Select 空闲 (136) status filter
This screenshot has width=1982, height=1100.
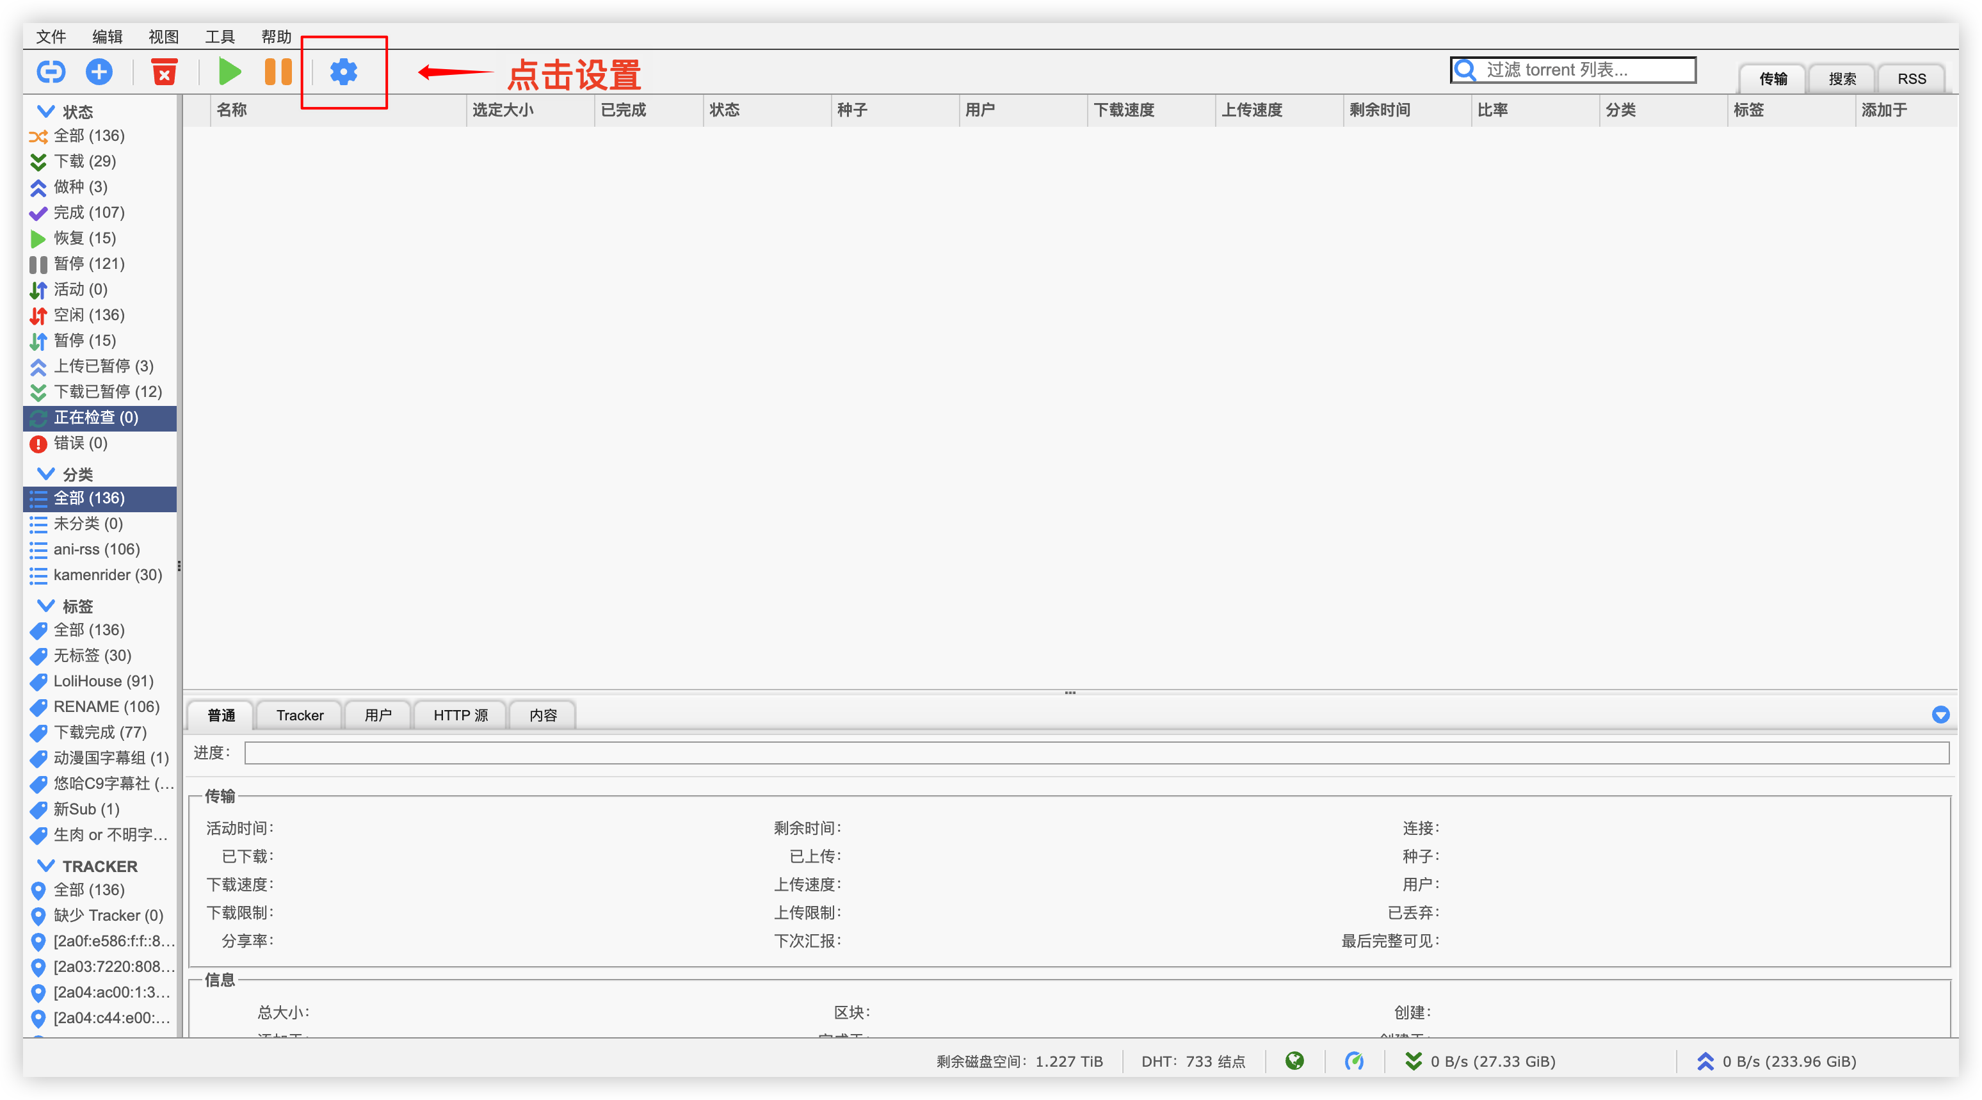pyautogui.click(x=101, y=315)
